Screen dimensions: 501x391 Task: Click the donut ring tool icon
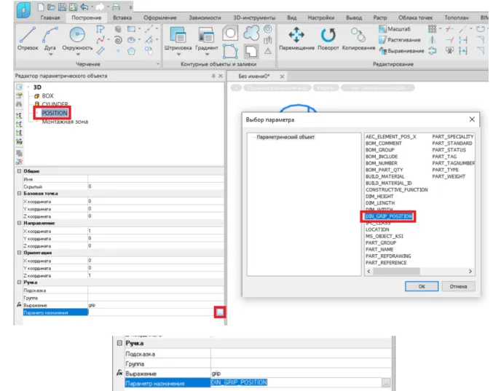pos(268,29)
